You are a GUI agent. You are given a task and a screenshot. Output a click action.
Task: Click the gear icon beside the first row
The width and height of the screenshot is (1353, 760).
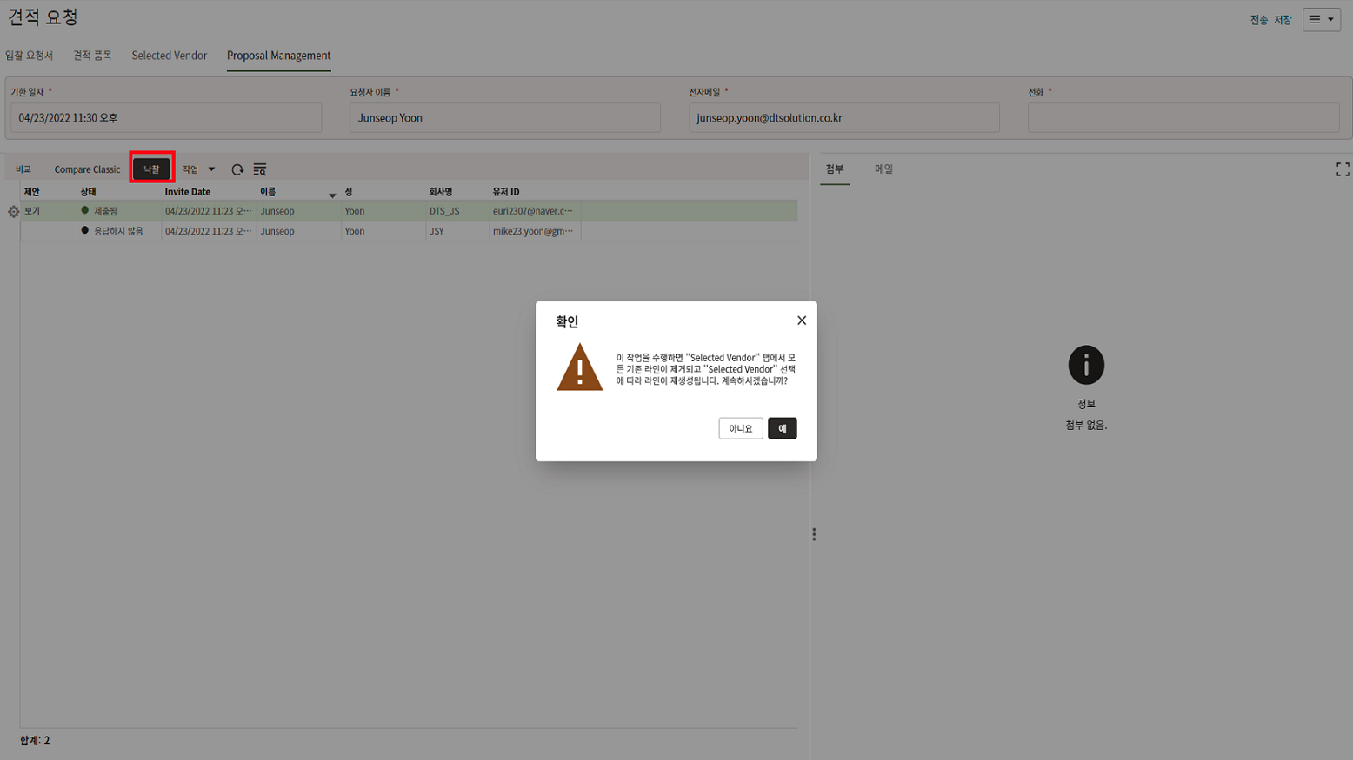(13, 212)
